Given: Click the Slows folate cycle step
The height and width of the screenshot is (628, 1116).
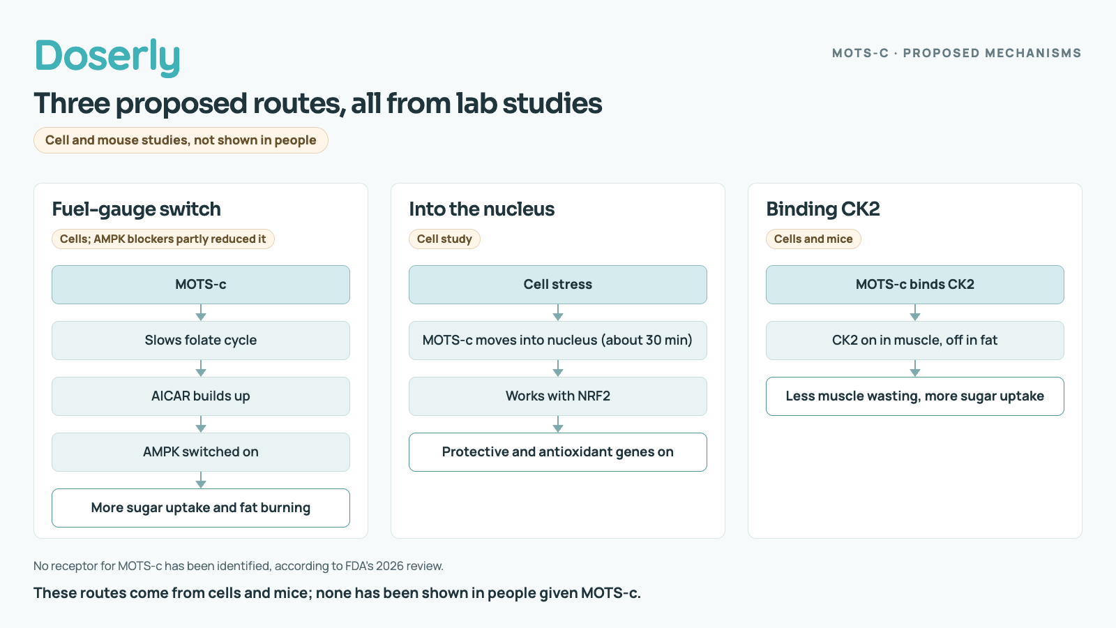Looking at the screenshot, I should (x=201, y=341).
